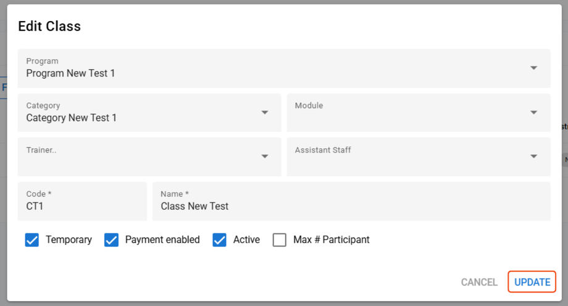Click the Program field's dropdown arrow
Image resolution: width=568 pixels, height=306 pixels.
(533, 68)
